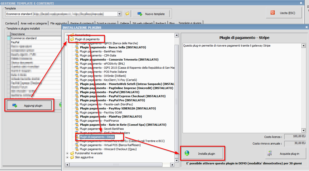Open the File aggiuntivi tab
309x171 pixels.
tap(58, 23)
